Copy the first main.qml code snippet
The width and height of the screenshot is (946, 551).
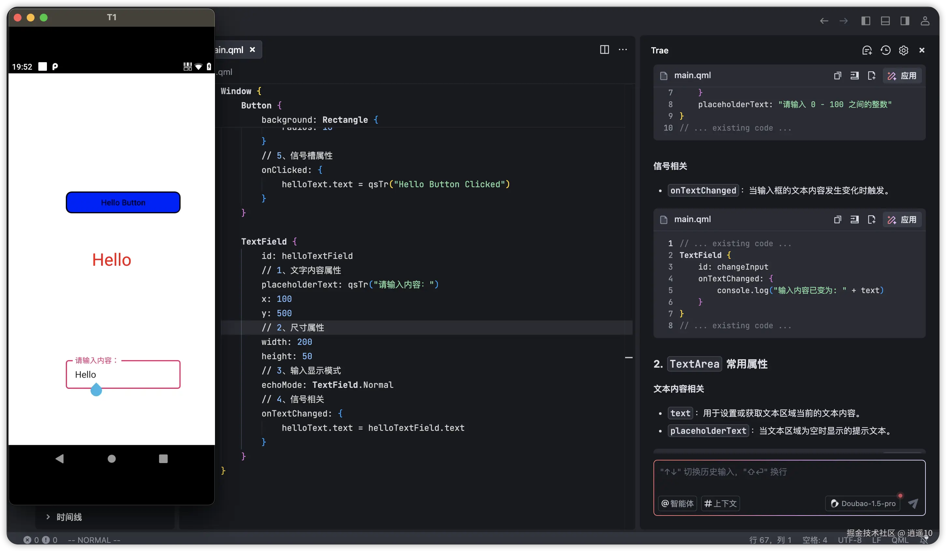pyautogui.click(x=837, y=76)
